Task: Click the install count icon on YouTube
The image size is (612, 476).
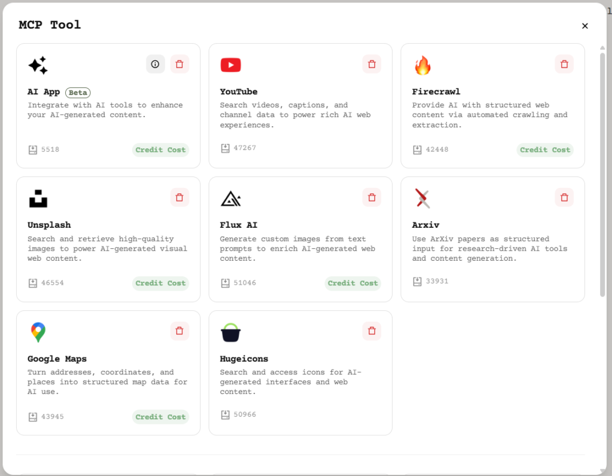Action: (x=225, y=148)
